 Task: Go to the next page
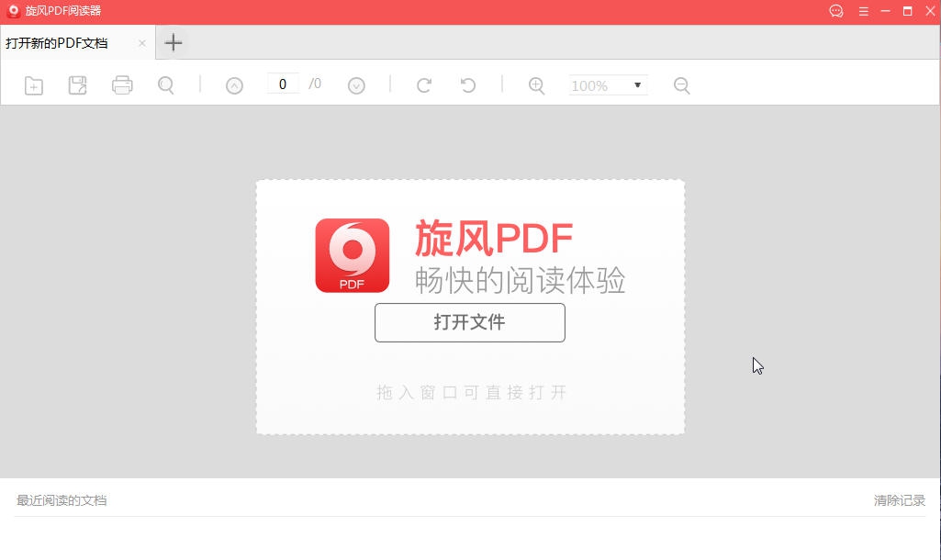[356, 84]
